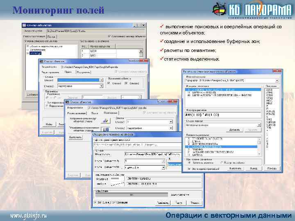This screenshot has height=221, width=295.
Task: Open first list dropdown in overlay dialog
Action: click(x=163, y=161)
